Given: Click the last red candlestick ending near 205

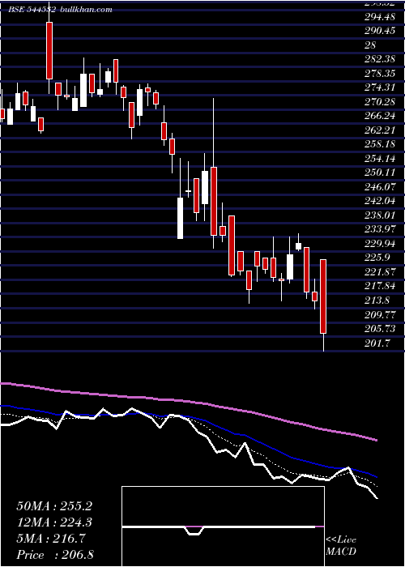Looking at the screenshot, I should tap(323, 296).
